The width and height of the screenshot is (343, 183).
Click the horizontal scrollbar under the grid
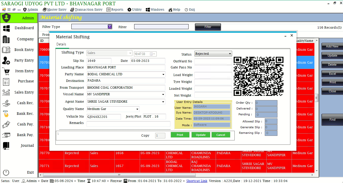(x=119, y=175)
